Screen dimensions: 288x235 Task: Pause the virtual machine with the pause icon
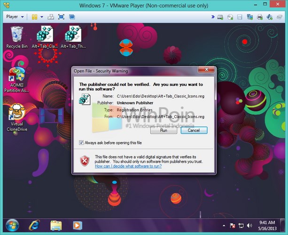pyautogui.click(x=34, y=17)
